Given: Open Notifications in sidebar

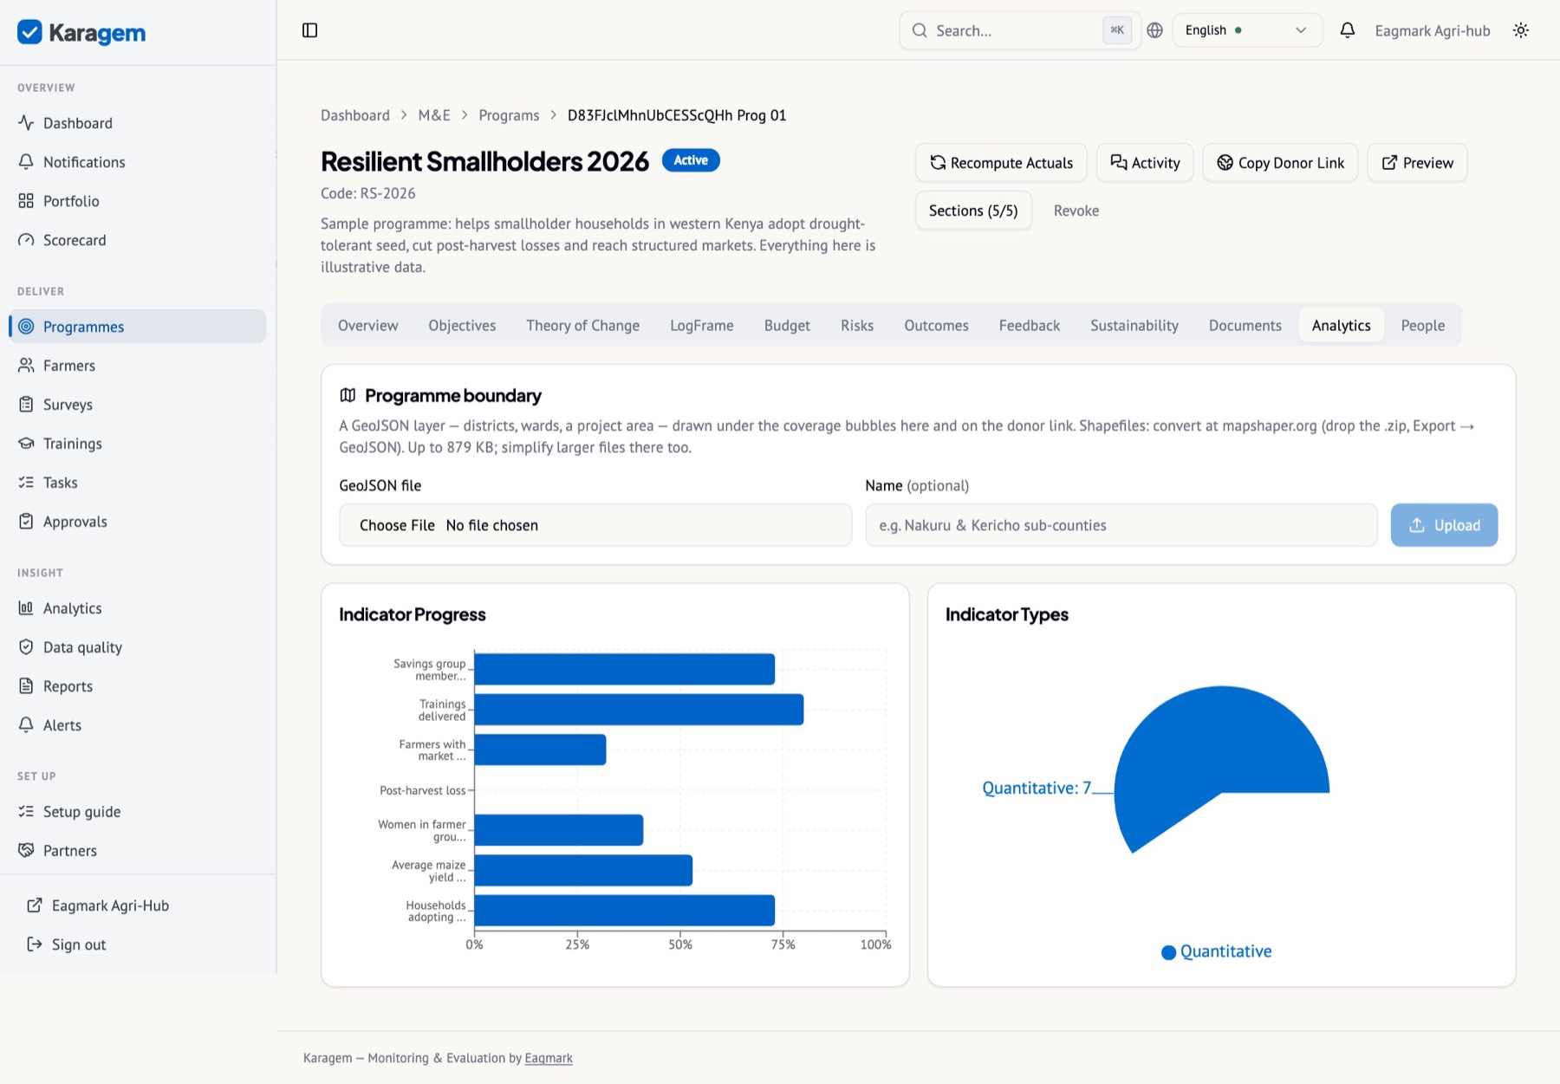Looking at the screenshot, I should (138, 162).
